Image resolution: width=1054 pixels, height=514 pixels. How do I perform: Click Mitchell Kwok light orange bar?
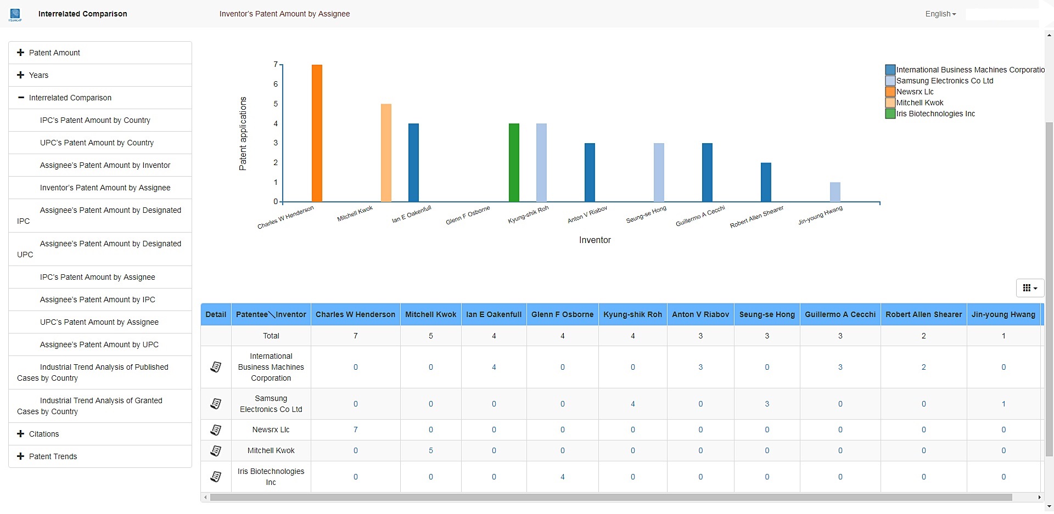coord(386,153)
